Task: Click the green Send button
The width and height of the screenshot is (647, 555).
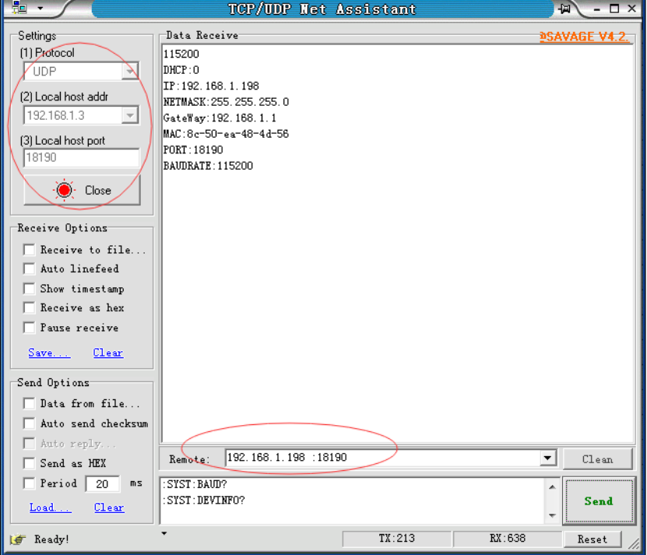Action: click(598, 501)
